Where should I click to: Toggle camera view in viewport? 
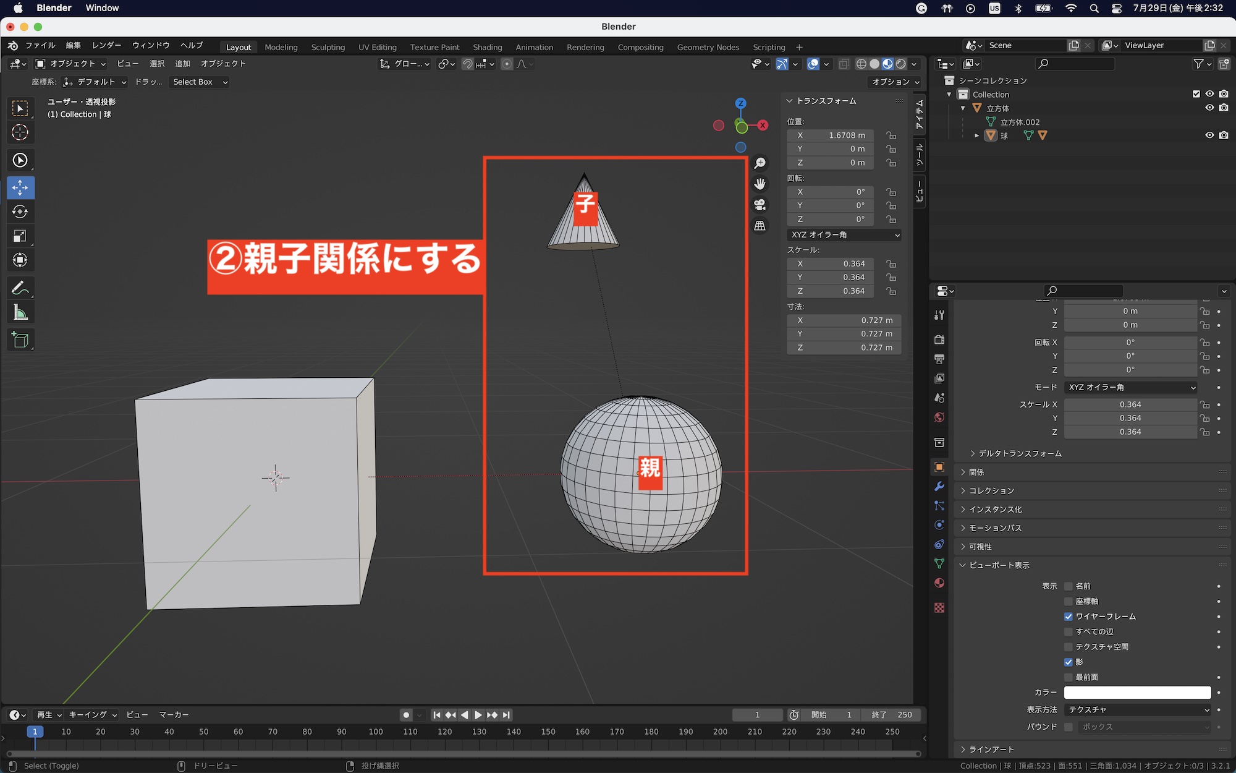pyautogui.click(x=760, y=205)
